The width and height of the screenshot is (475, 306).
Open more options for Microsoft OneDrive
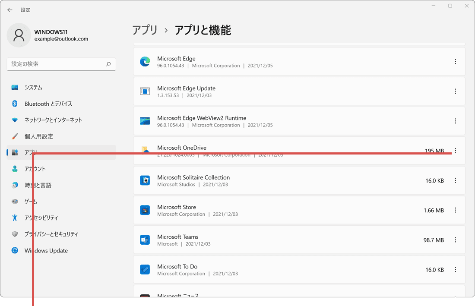point(455,151)
